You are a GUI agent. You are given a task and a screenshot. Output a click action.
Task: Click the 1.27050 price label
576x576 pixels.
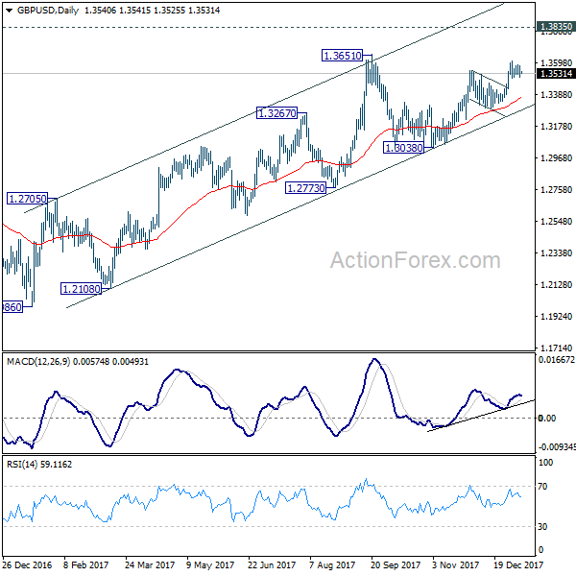click(28, 199)
